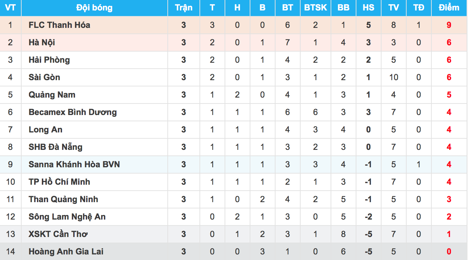
Task: Open the Quảng Nam team entry
Action: (x=52, y=95)
